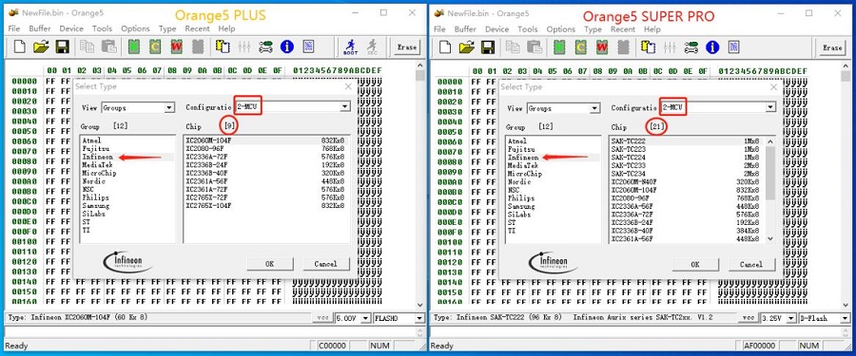Click New file icon in Orange5 PLUS window
This screenshot has height=356, width=856.
[20, 47]
